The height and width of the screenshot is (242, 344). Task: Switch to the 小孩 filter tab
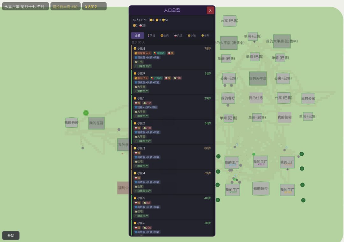pyautogui.click(x=192, y=36)
